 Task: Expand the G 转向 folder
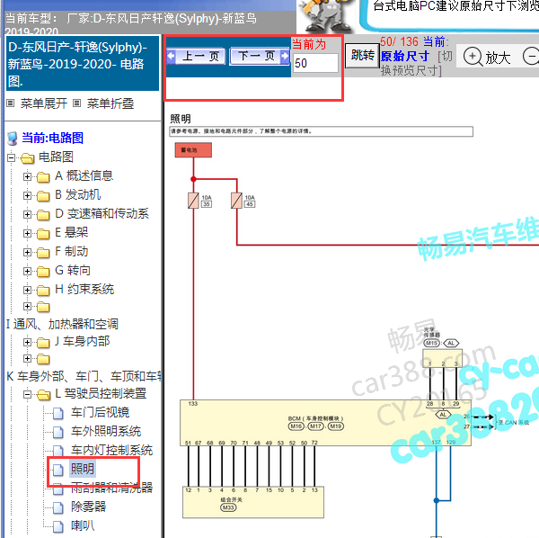coord(27,271)
